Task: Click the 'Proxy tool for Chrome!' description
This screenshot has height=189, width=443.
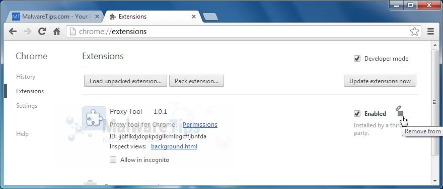Action: [x=143, y=124]
